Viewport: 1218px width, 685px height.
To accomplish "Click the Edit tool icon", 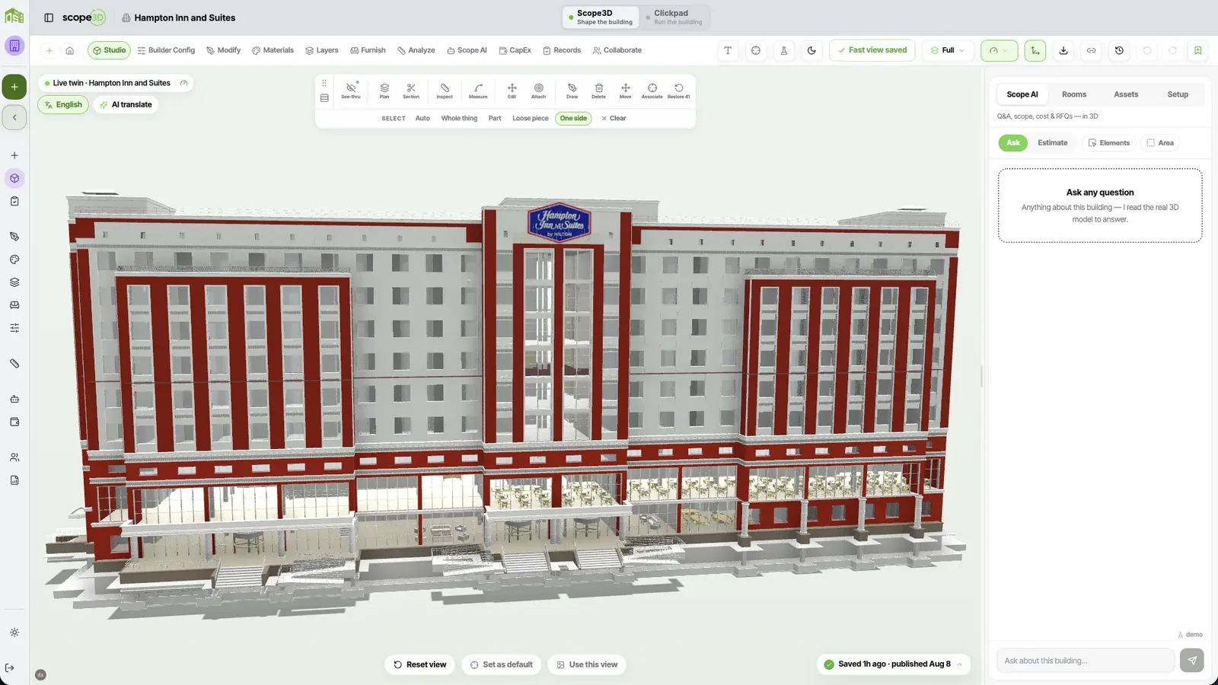I will [512, 90].
